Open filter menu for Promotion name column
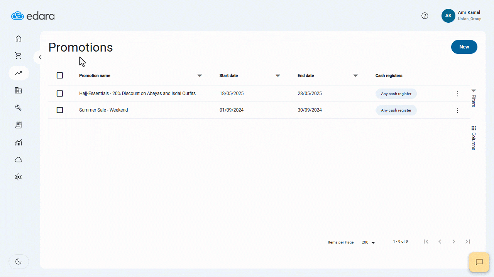The height and width of the screenshot is (277, 494). click(200, 75)
